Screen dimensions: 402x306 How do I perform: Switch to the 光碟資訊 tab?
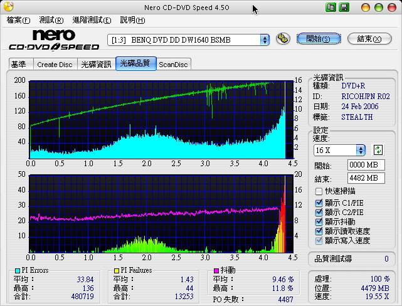coord(96,65)
